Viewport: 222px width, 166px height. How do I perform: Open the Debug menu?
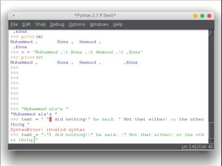tap(57, 24)
